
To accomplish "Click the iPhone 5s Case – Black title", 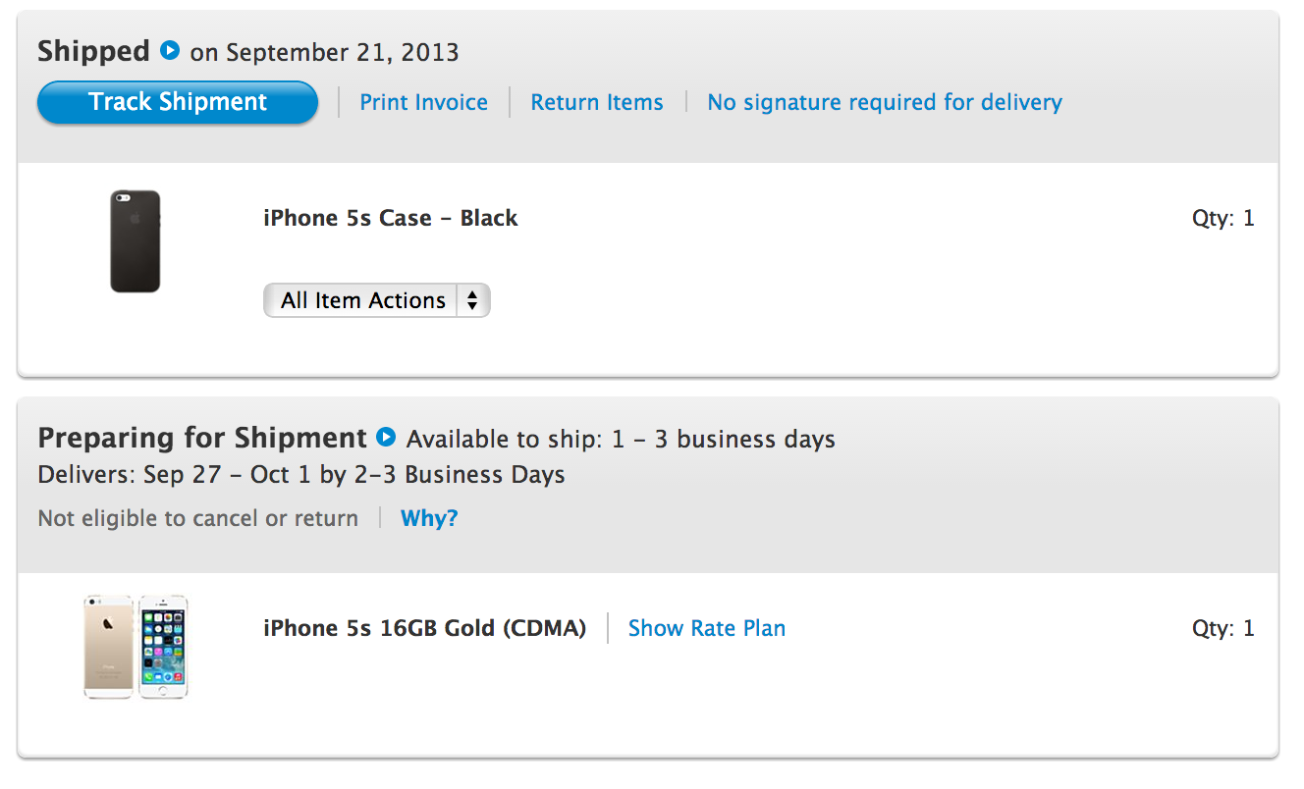I will pyautogui.click(x=390, y=218).
